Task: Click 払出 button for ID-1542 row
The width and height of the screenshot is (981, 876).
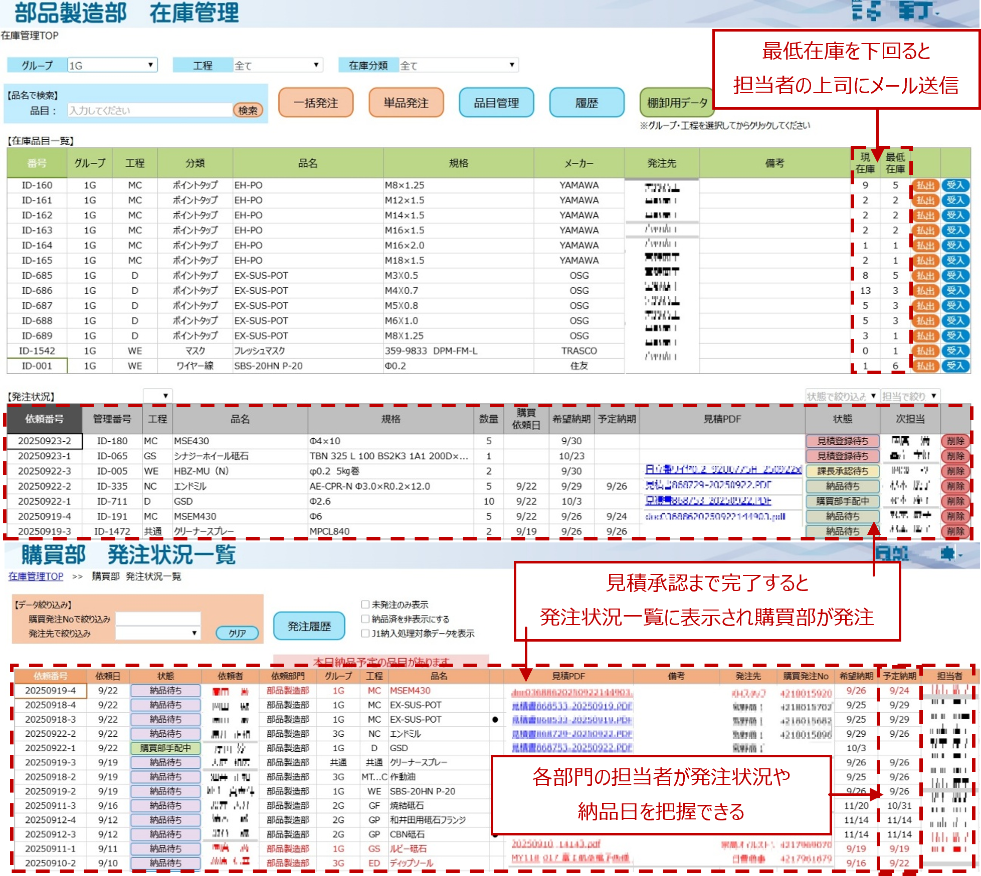Action: [x=925, y=351]
